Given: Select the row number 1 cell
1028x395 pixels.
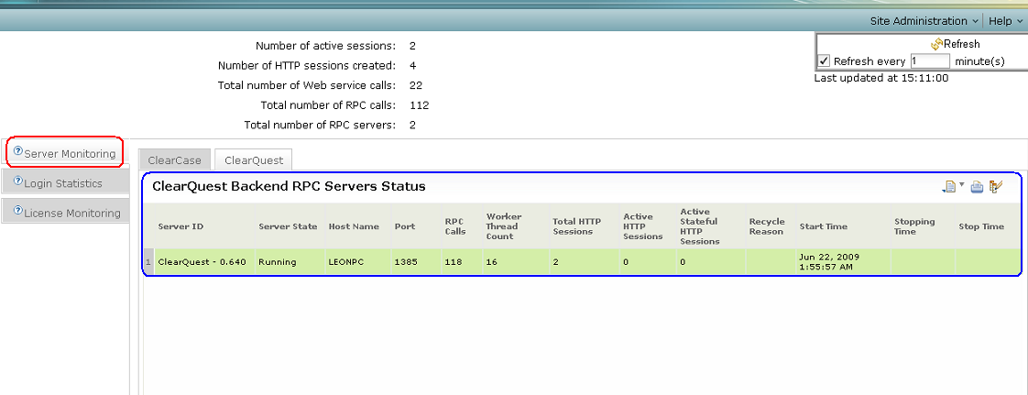Looking at the screenshot, I should 148,262.
